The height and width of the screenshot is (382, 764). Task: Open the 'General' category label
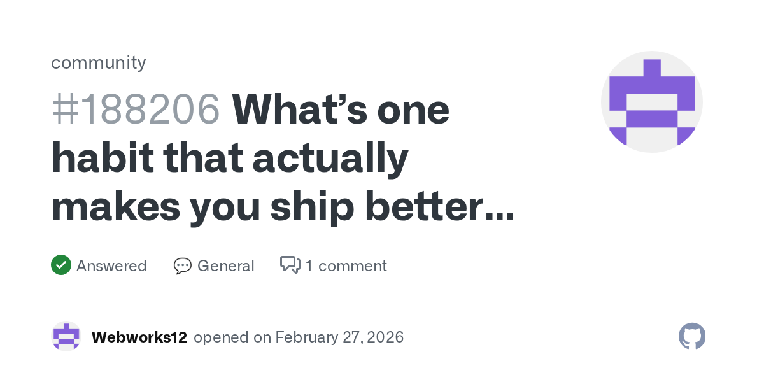coord(225,266)
